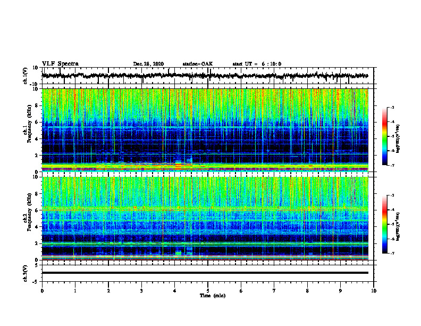Click the ch.2 spectrogram plot area
Viewport: 421px width, 326px height.
point(205,218)
